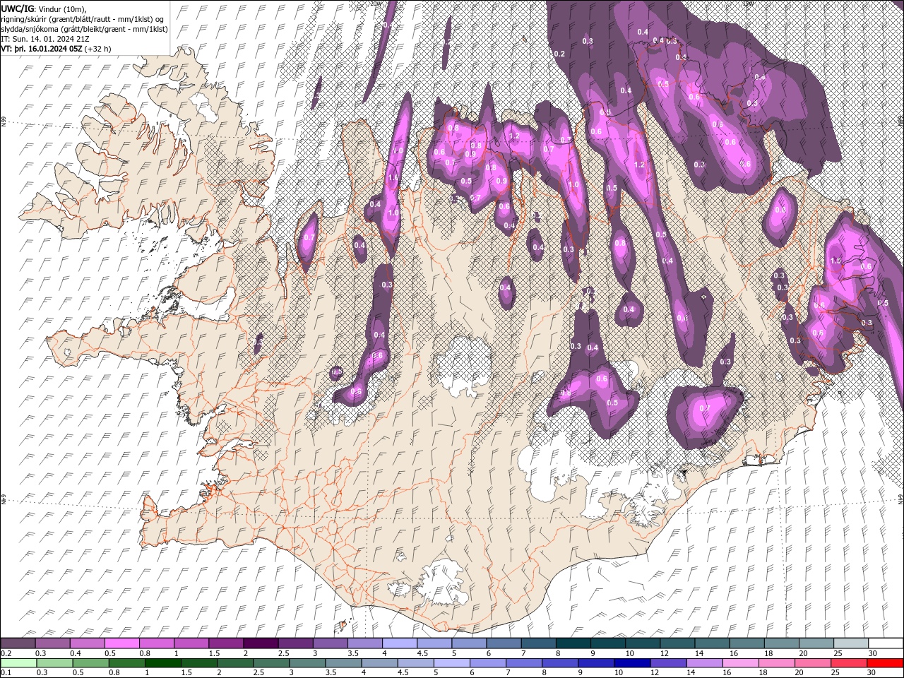Image resolution: width=904 pixels, height=678 pixels.
Task: Pick the light gray 25 snow scale swatch
Action: [850, 643]
